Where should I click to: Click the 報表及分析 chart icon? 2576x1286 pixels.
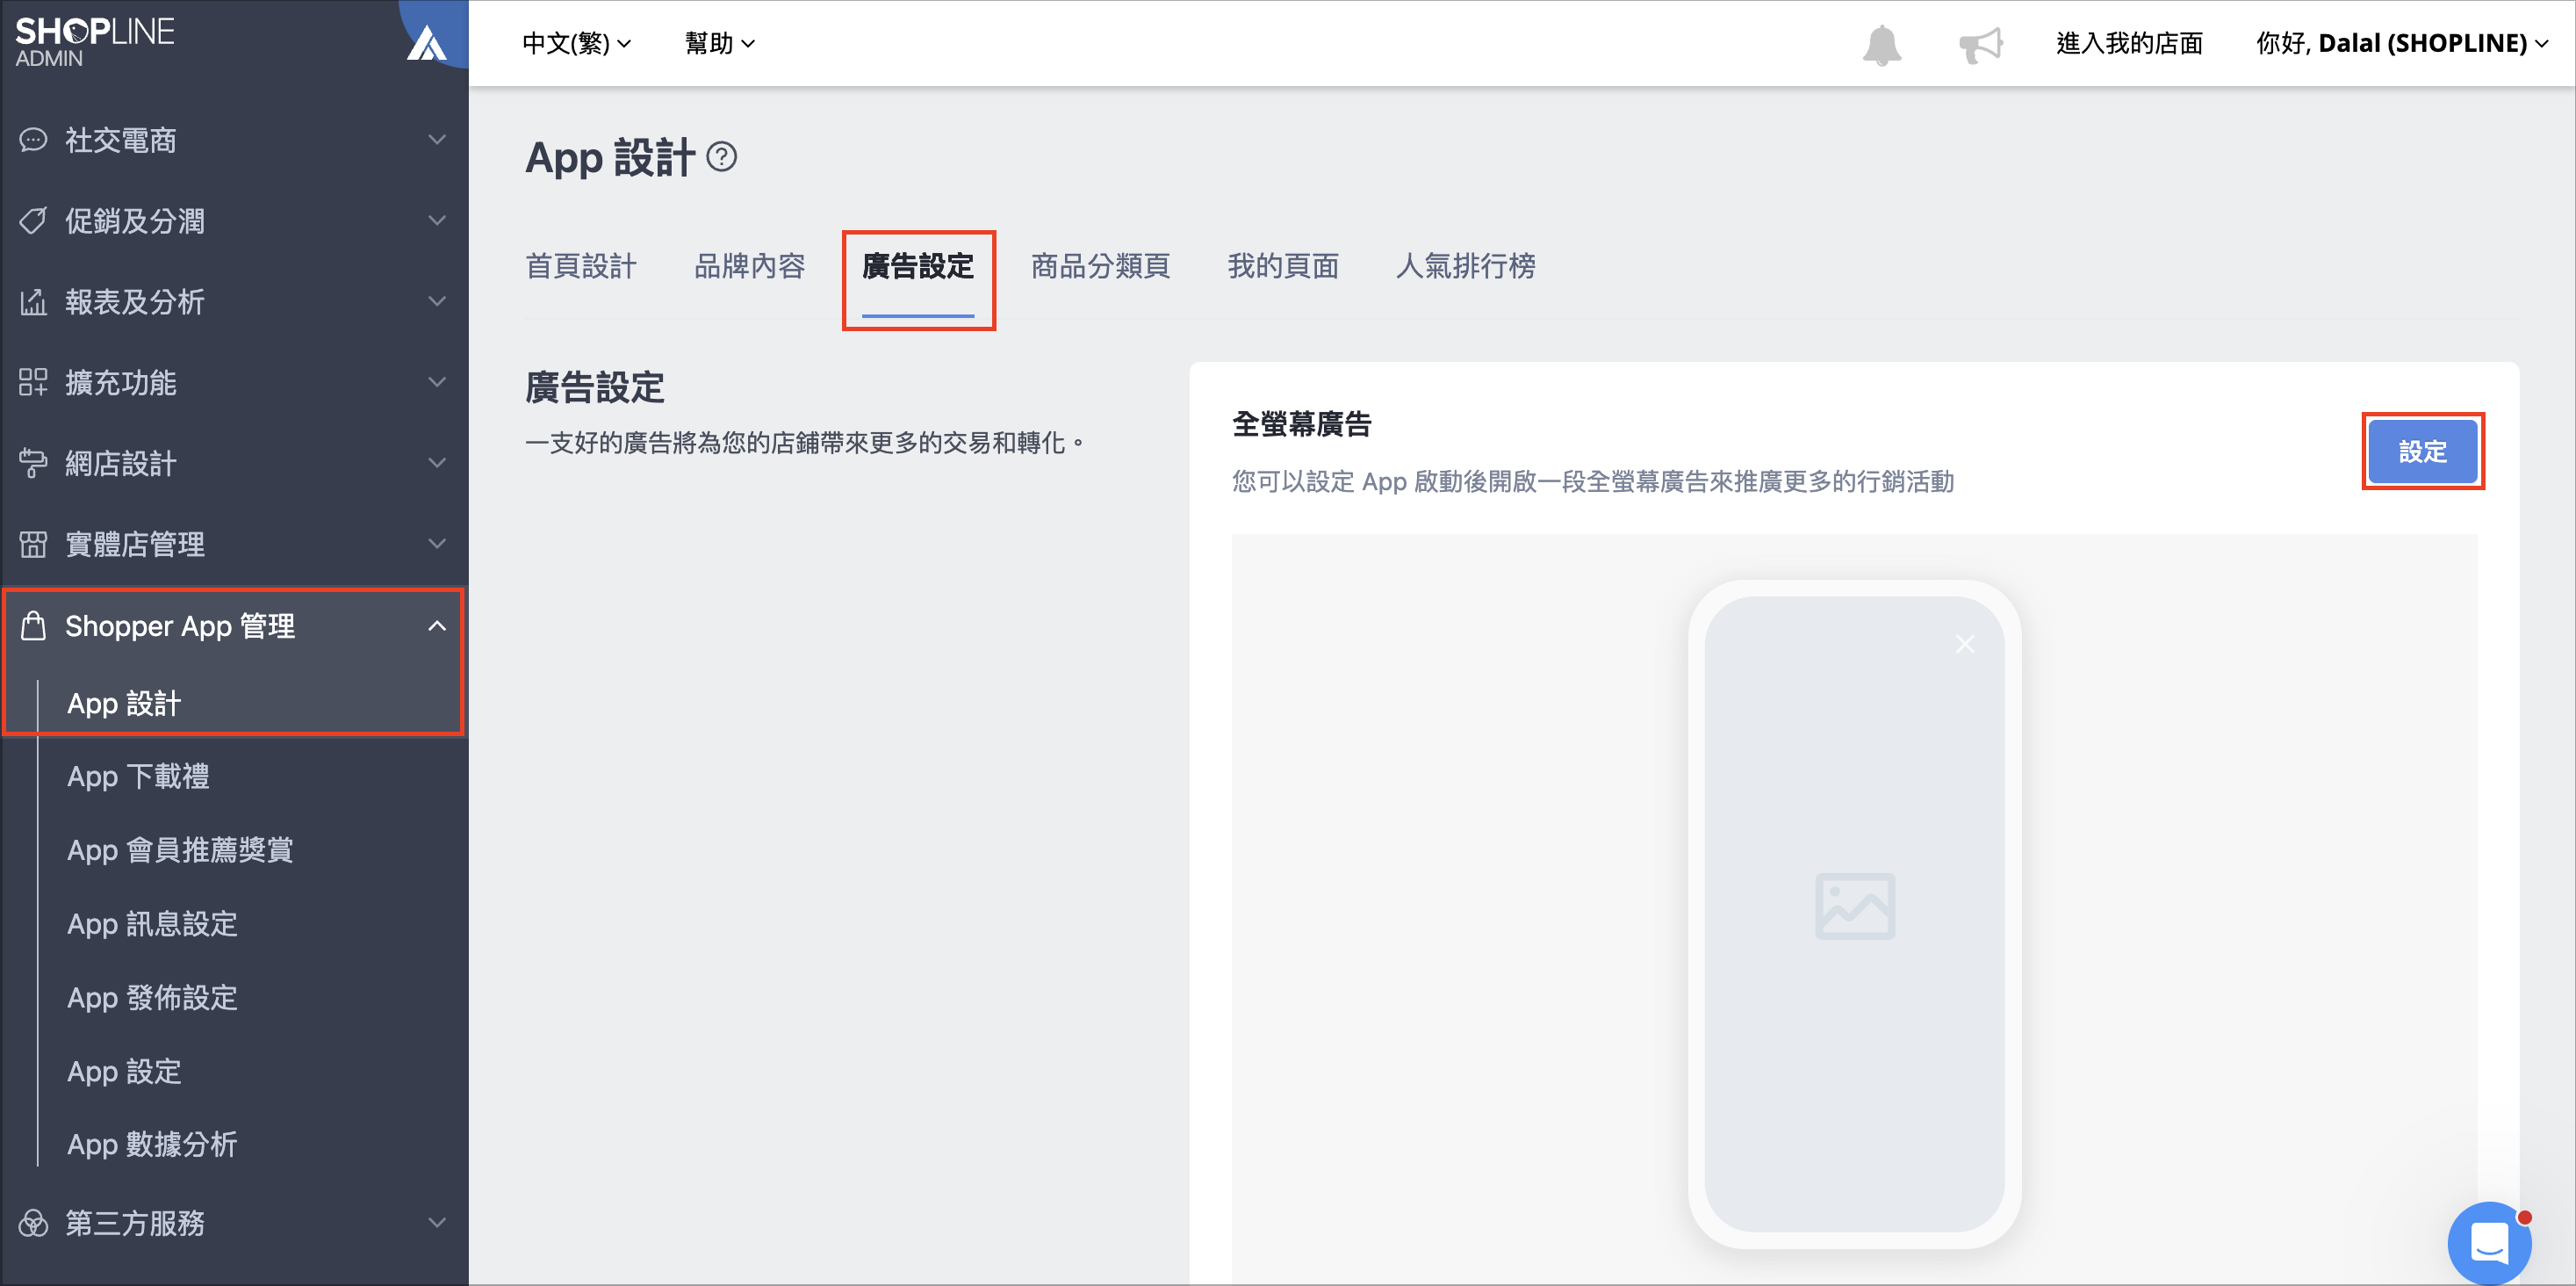click(33, 301)
